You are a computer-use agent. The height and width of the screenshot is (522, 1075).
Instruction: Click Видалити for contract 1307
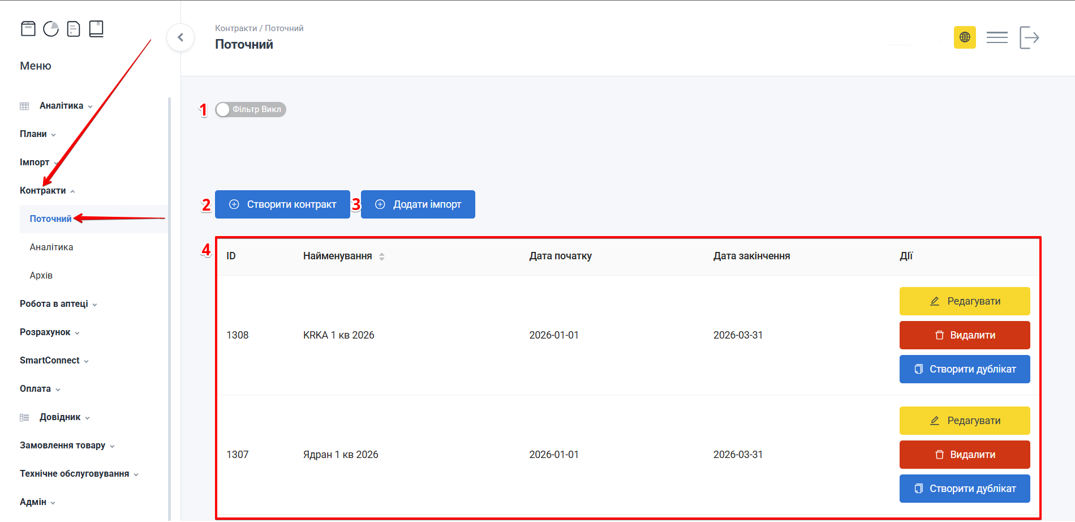point(965,455)
